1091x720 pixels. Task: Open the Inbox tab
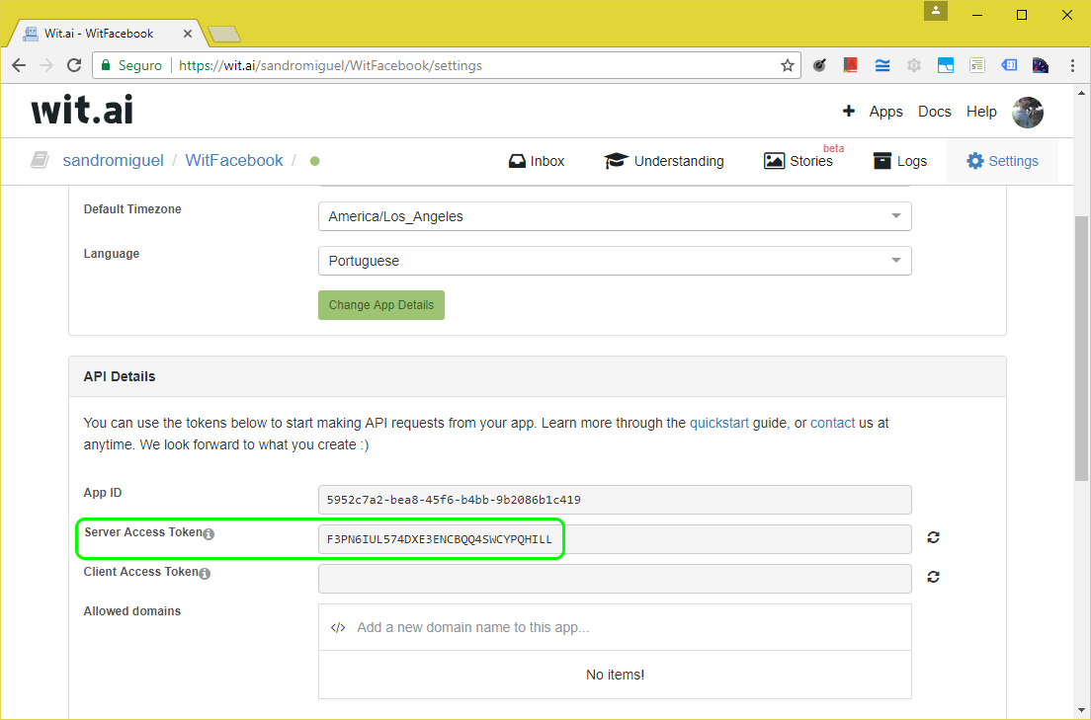(x=537, y=161)
